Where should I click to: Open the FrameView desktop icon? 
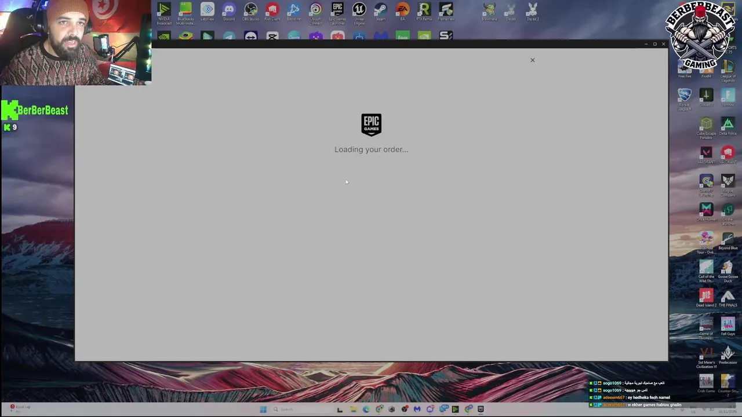[x=446, y=12]
